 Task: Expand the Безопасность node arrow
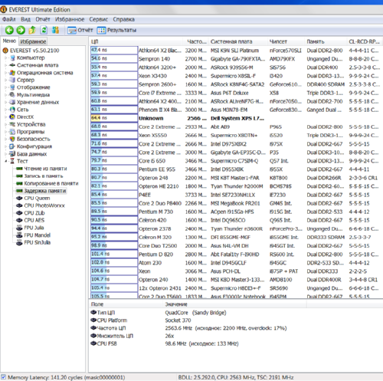point(6,139)
